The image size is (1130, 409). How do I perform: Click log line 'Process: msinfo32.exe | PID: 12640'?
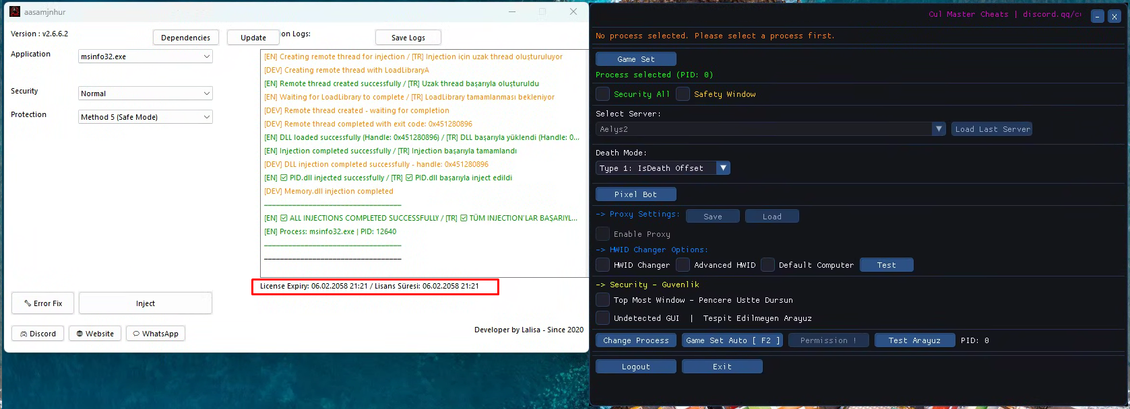pyautogui.click(x=330, y=231)
